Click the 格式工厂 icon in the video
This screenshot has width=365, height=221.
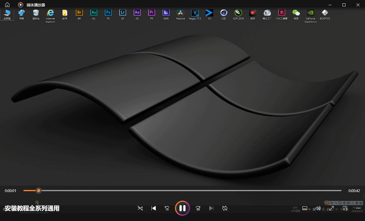(x=267, y=15)
